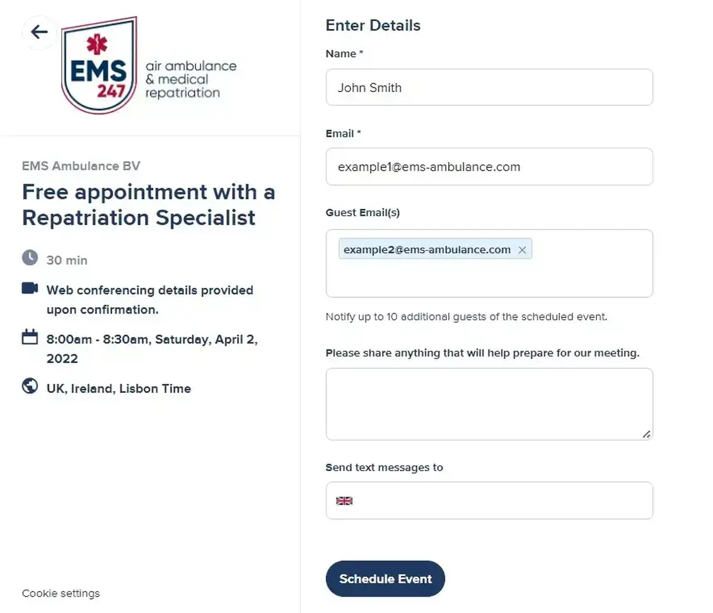The height and width of the screenshot is (613, 713).
Task: Click the textarea resize handle corner
Action: pyautogui.click(x=646, y=434)
